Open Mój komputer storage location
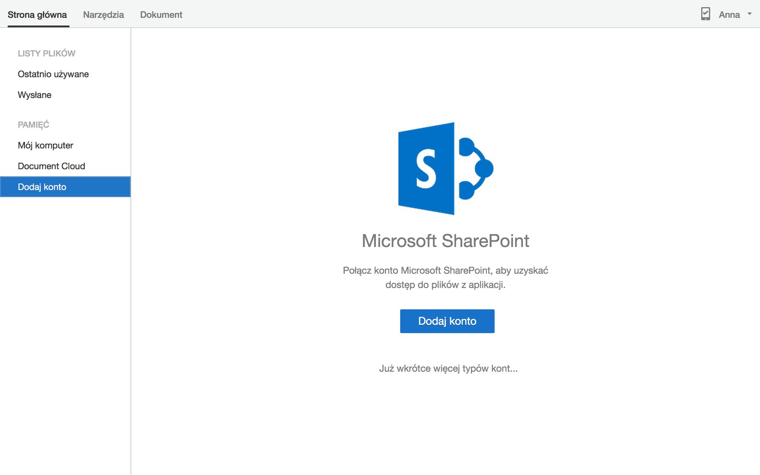Image resolution: width=760 pixels, height=475 pixels. coord(65,145)
